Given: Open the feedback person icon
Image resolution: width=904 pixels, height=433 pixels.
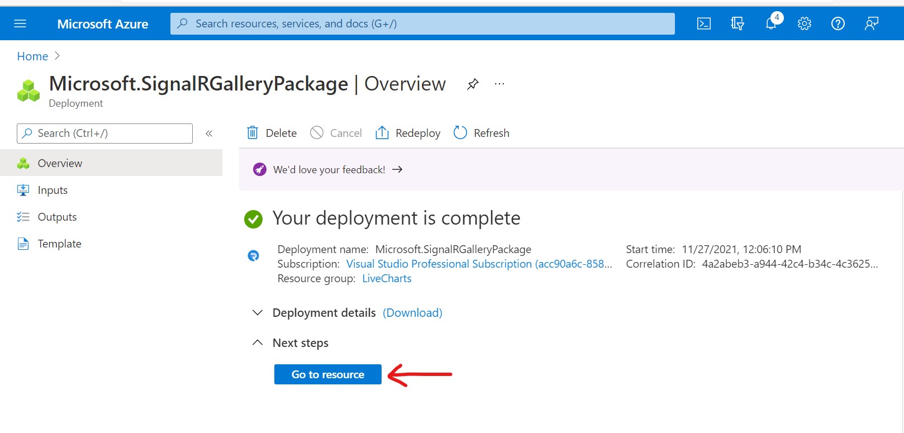Looking at the screenshot, I should click(x=872, y=23).
